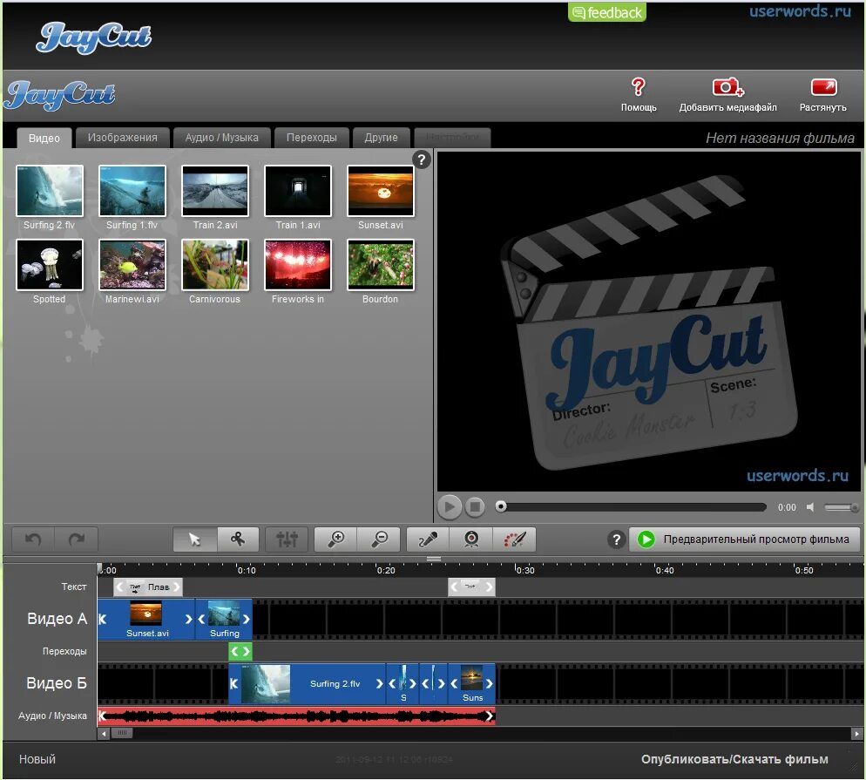866x780 pixels.
Task: Select the Surfing 1.flv thumbnail
Action: tap(132, 191)
